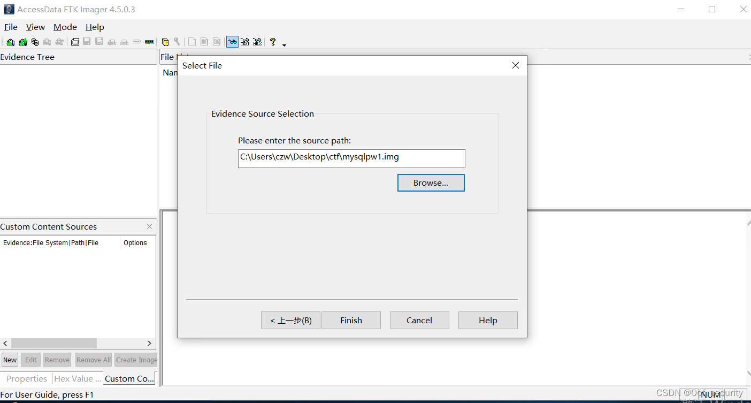Click the Create Disk Image icon

click(75, 42)
